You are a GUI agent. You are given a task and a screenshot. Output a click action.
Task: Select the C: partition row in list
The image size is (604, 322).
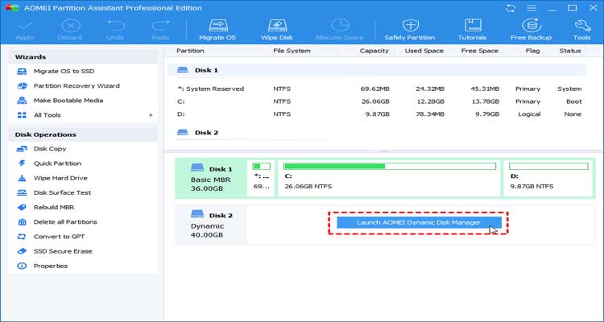tap(377, 101)
